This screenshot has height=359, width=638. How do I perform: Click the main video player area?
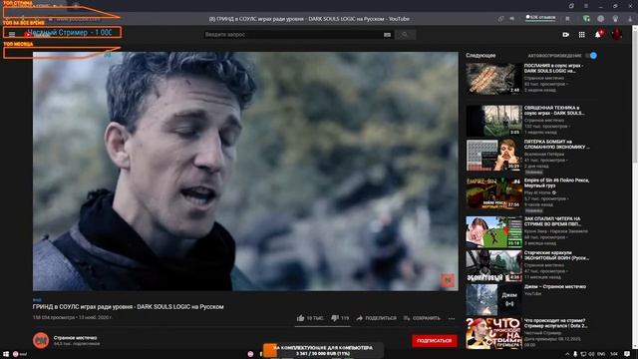(245, 171)
